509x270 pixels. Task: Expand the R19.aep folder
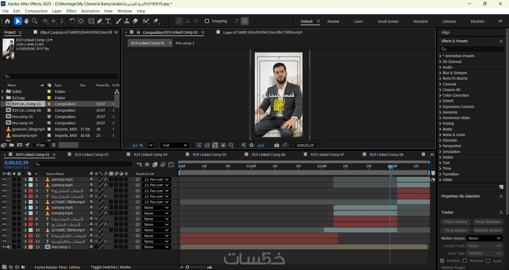(x=2, y=98)
